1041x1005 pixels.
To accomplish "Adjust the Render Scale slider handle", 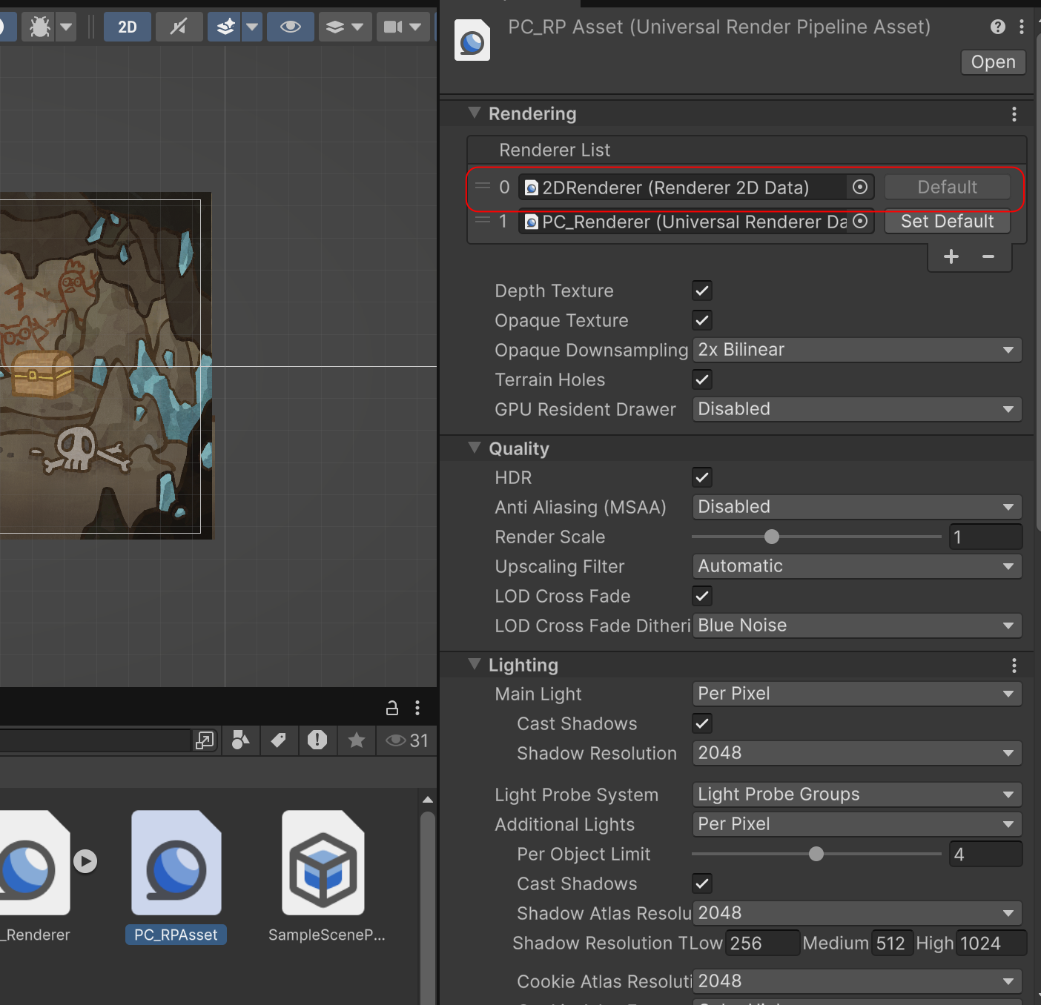I will (772, 537).
